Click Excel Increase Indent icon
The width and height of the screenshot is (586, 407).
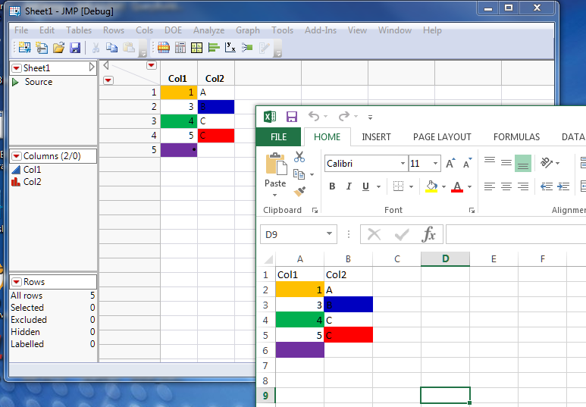563,186
